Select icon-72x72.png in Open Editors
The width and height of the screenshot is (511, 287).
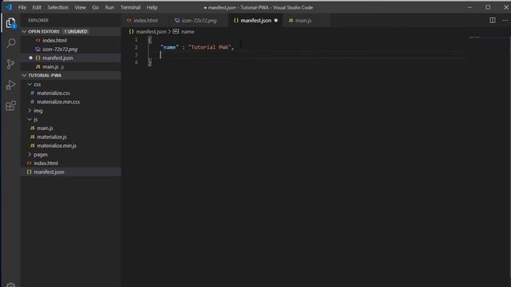71,49
